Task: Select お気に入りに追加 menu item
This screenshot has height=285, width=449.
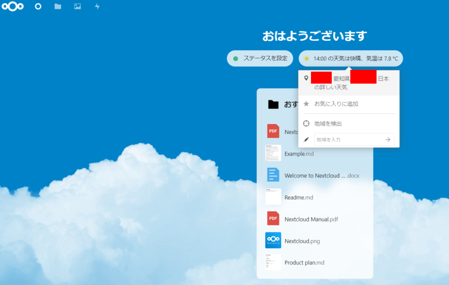Action: click(349, 104)
